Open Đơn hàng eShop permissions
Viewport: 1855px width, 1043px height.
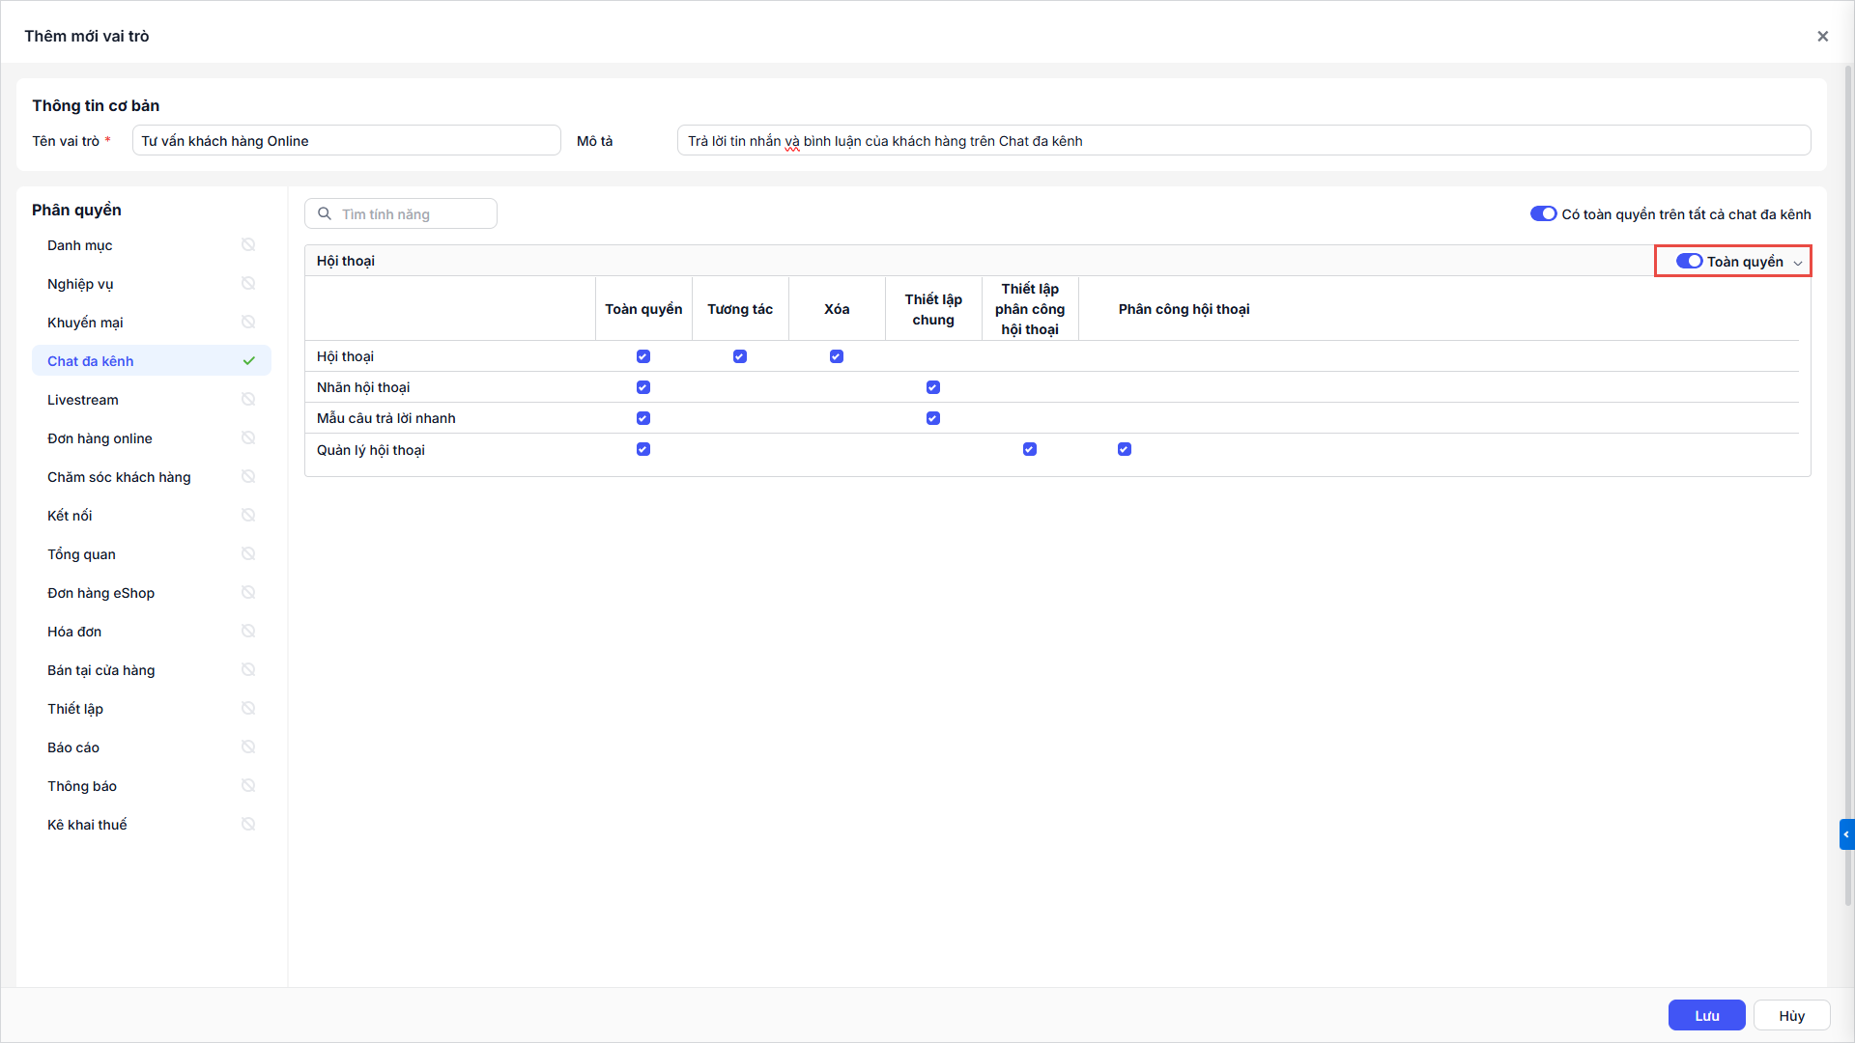coord(152,593)
